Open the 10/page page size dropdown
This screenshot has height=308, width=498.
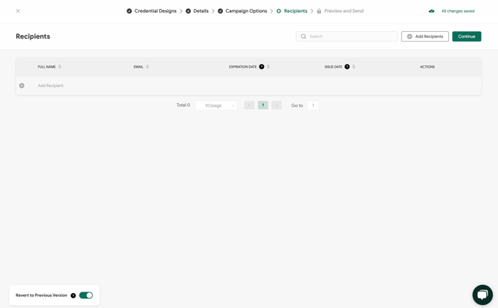pos(216,105)
